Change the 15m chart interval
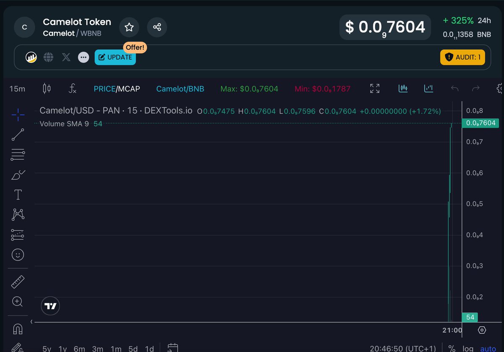This screenshot has height=352, width=504. point(17,89)
